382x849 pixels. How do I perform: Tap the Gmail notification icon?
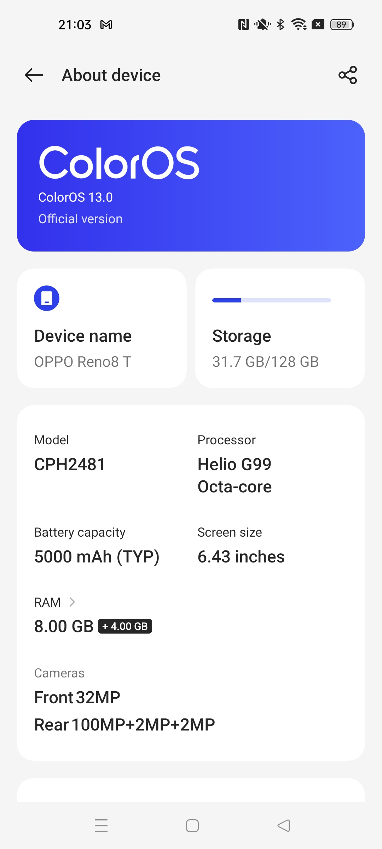(106, 25)
